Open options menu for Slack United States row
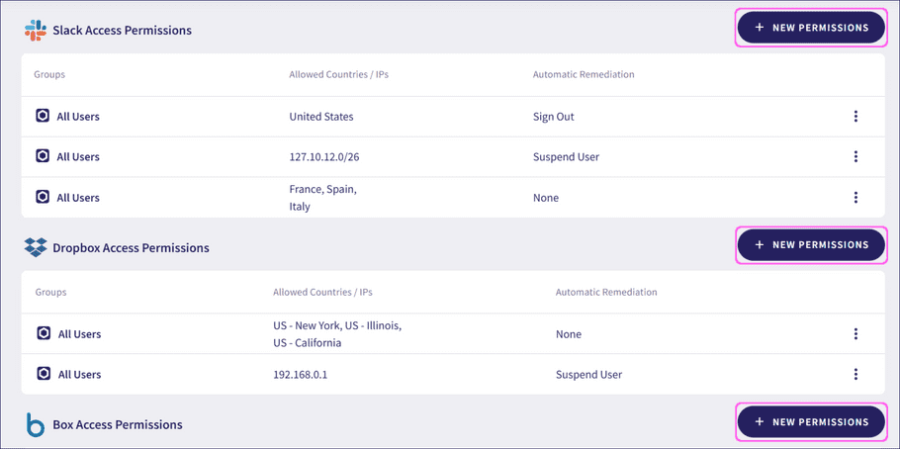900x449 pixels. (x=855, y=117)
